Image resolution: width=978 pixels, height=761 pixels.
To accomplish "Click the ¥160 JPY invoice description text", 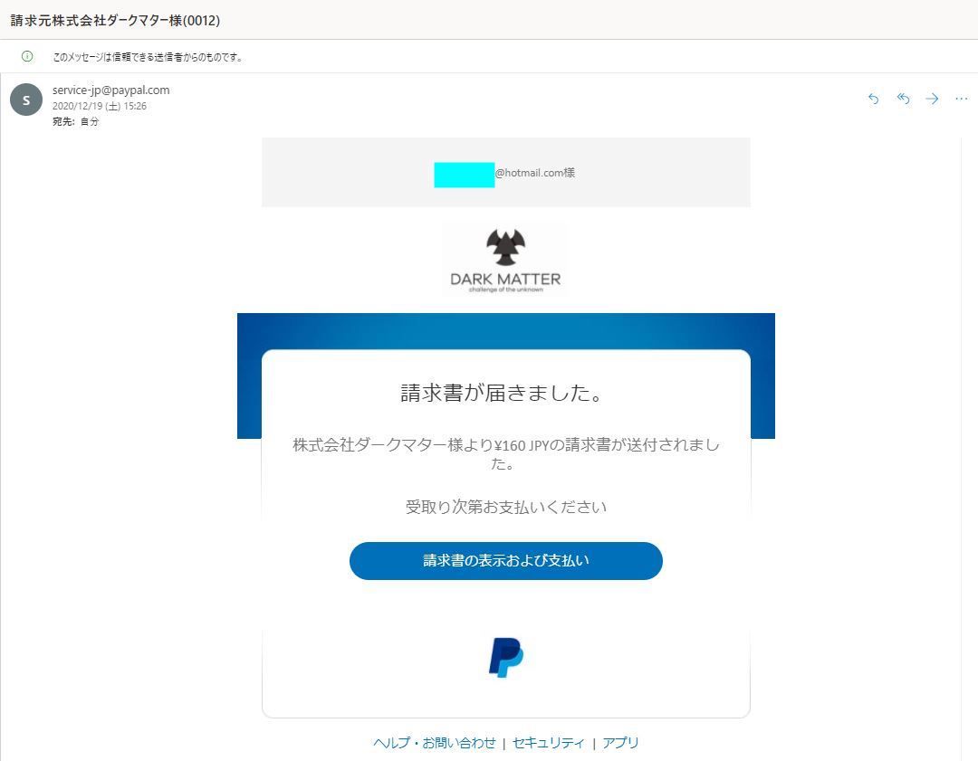I will [505, 453].
